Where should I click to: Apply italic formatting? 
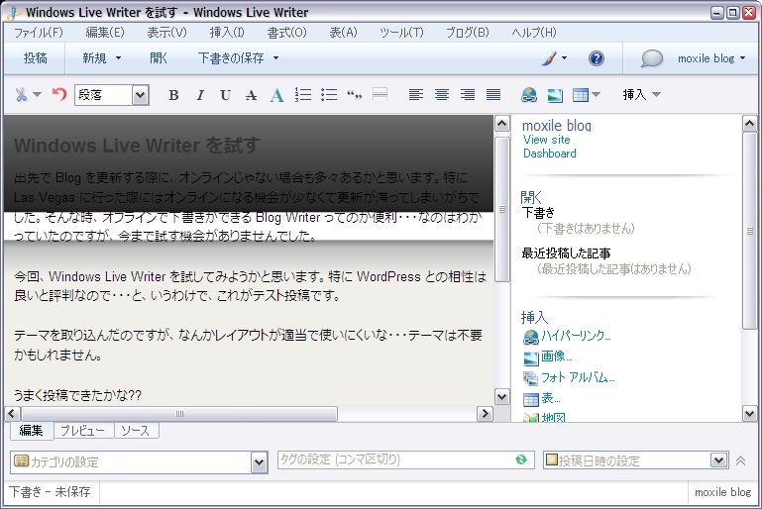[x=199, y=95]
